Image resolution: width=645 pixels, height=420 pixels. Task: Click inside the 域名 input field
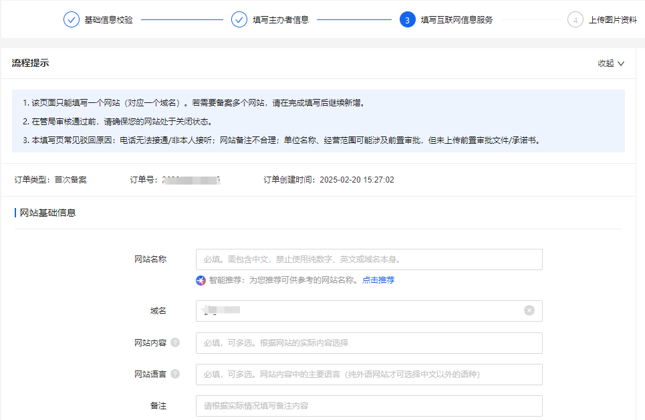pos(361,311)
